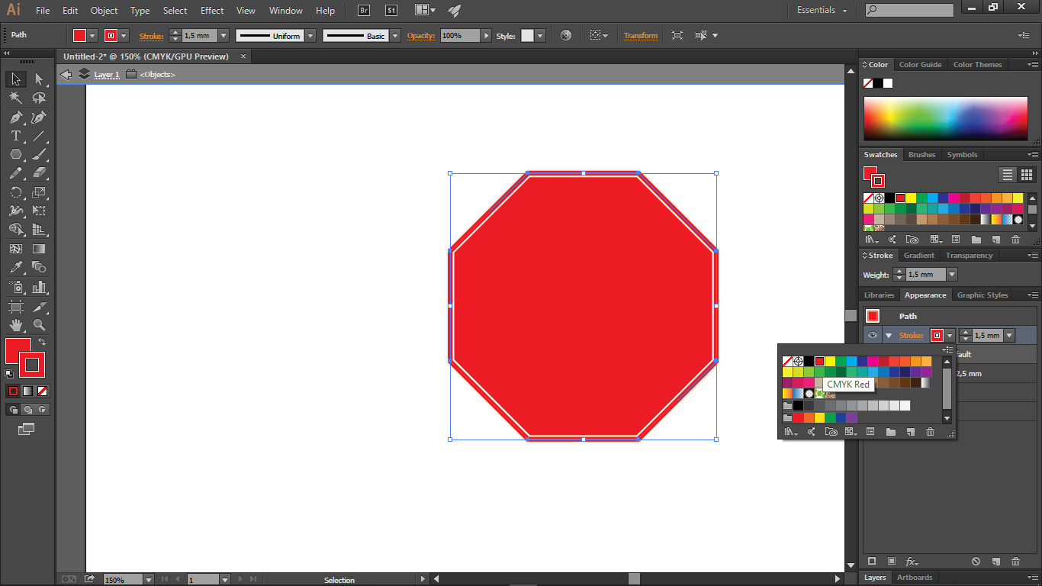Open Basic brush definition dropdown

click(x=395, y=36)
